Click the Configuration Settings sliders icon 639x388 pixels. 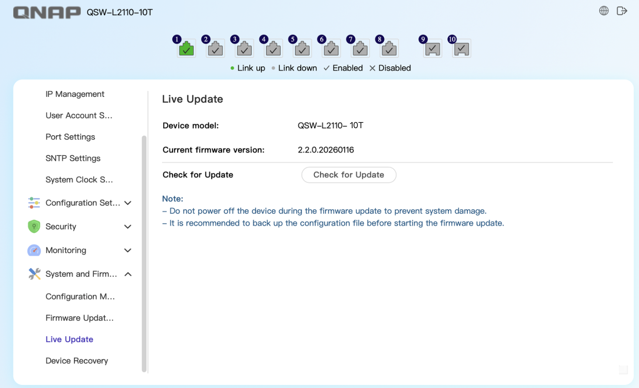coord(34,203)
